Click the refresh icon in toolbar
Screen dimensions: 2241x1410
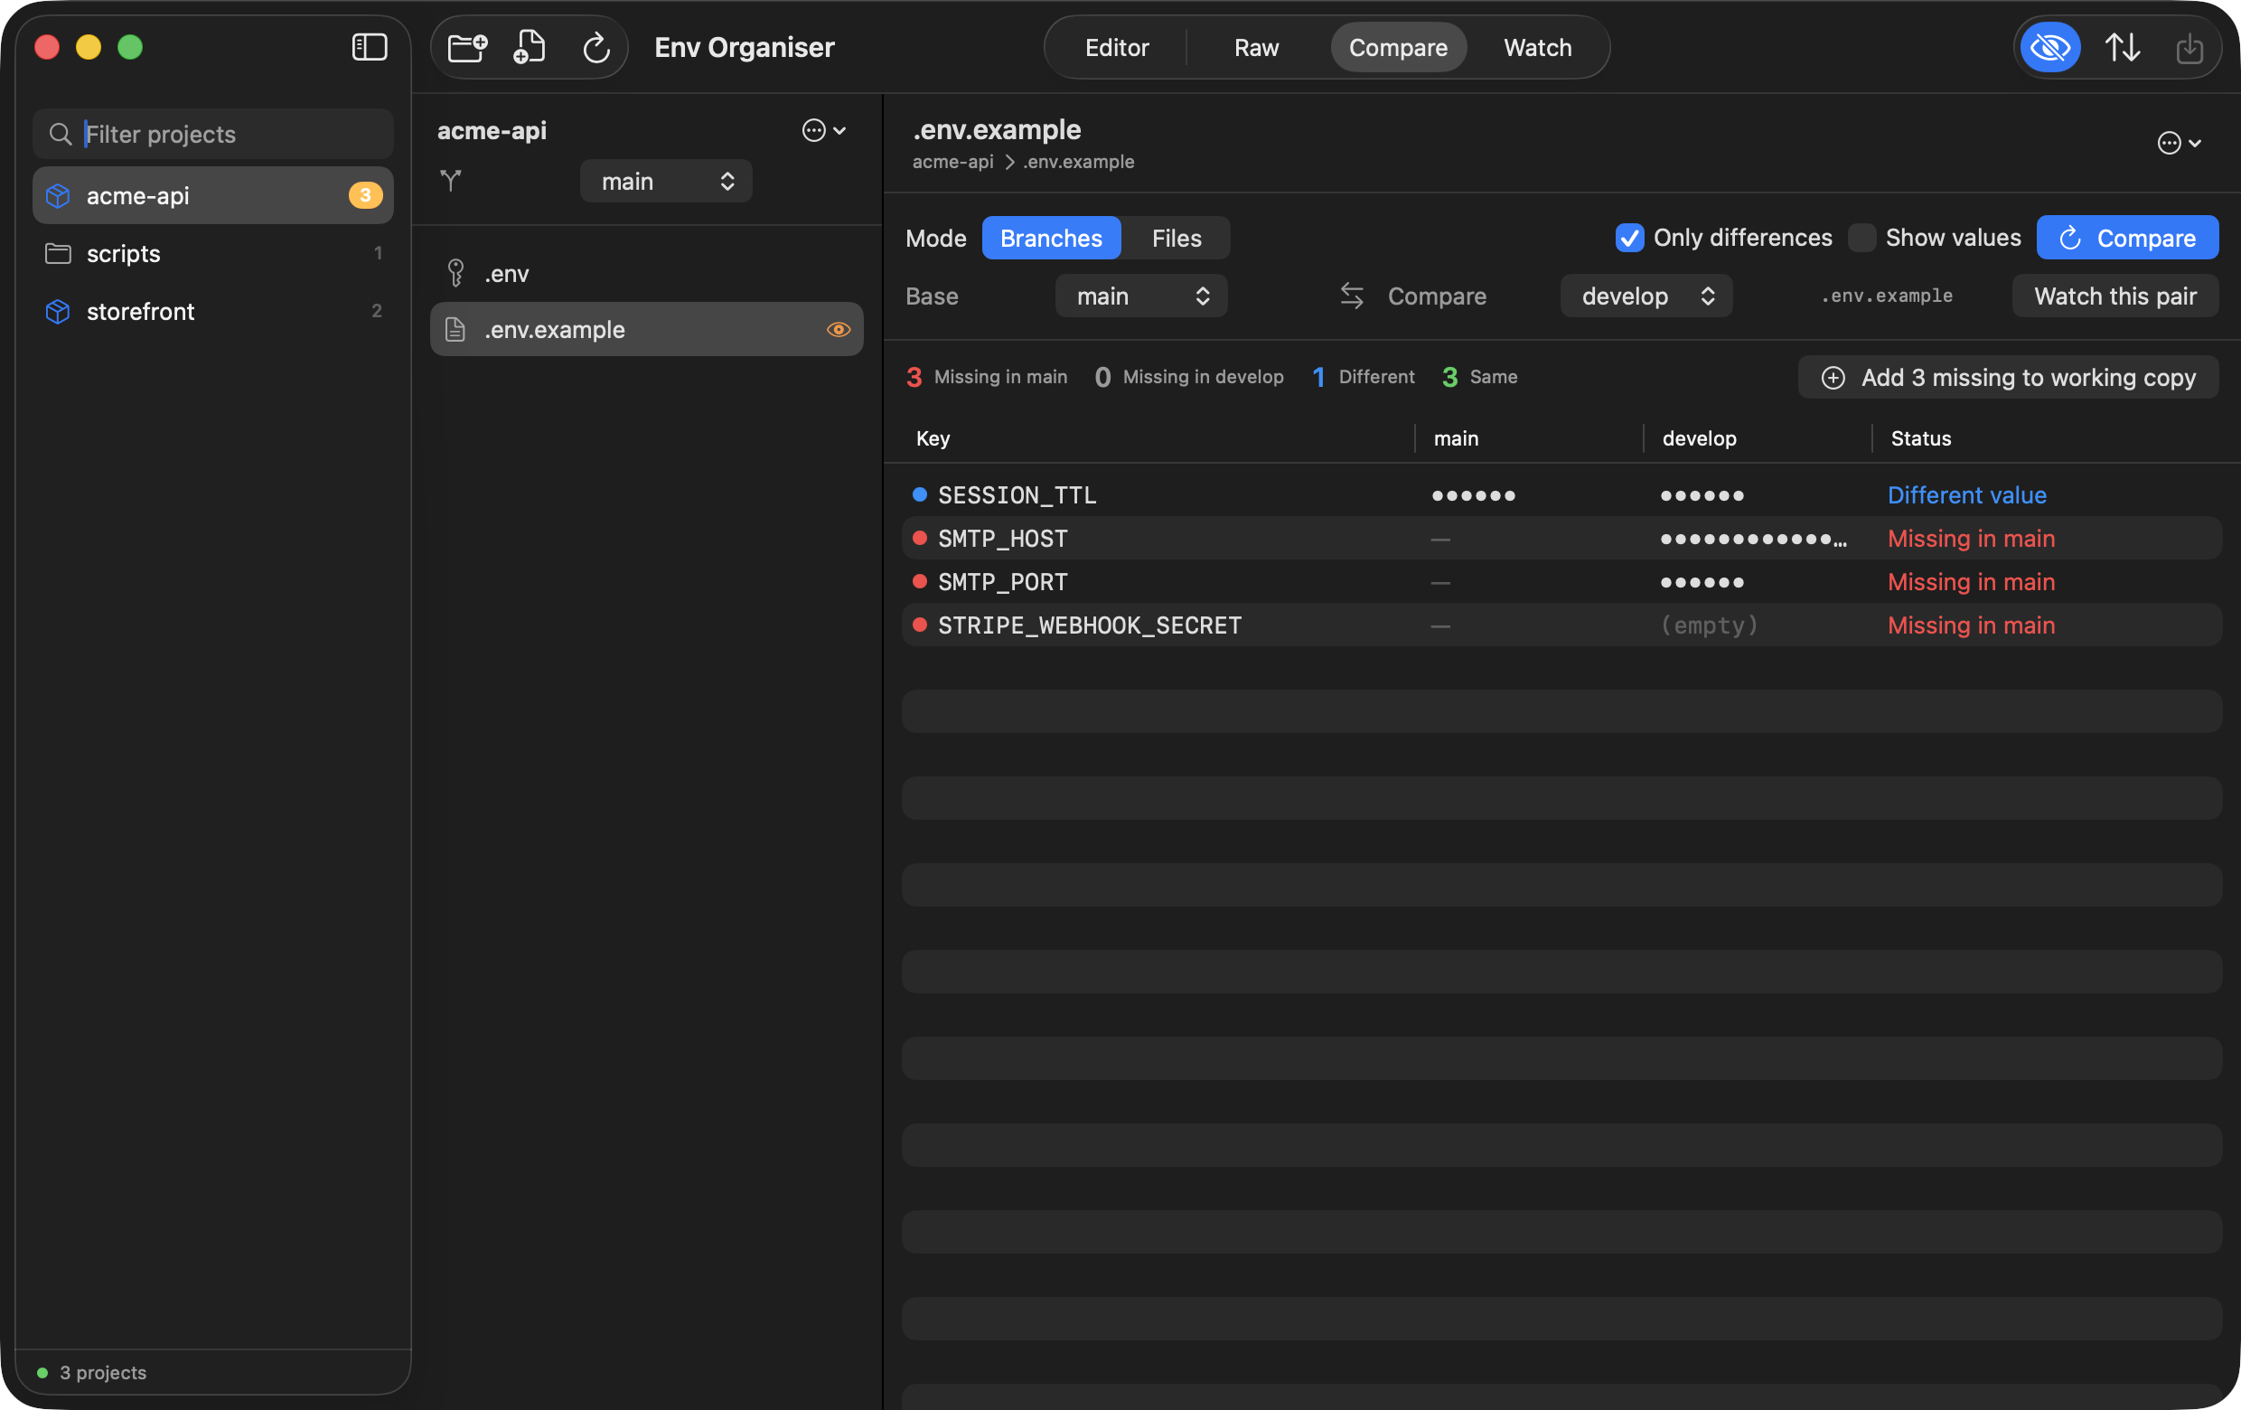(595, 48)
